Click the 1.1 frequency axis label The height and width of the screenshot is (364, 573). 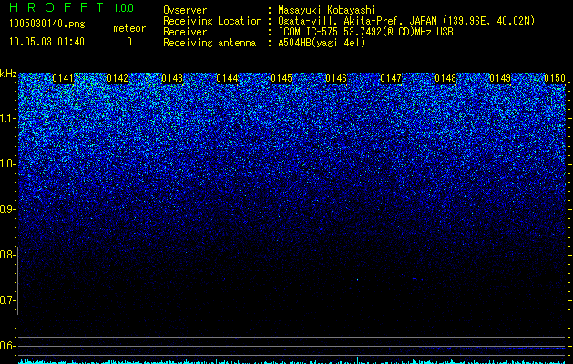click(7, 118)
